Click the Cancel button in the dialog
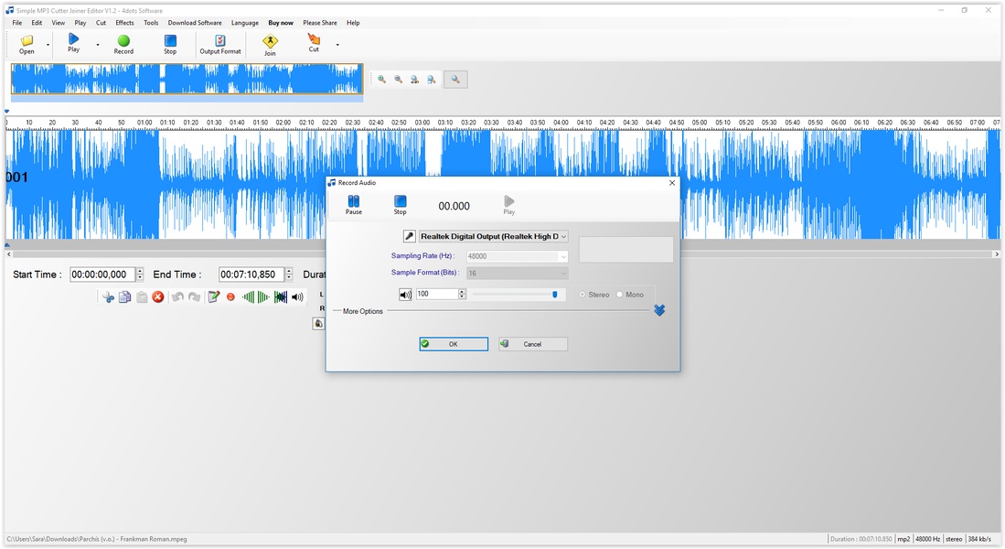This screenshot has height=549, width=1005. (532, 344)
